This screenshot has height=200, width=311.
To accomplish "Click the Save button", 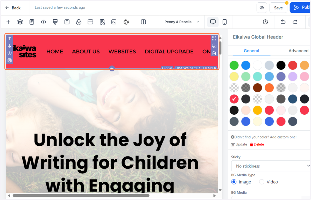I will [x=278, y=8].
